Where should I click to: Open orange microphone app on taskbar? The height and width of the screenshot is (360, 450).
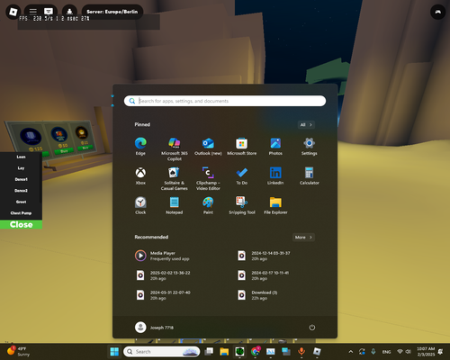[x=301, y=351]
